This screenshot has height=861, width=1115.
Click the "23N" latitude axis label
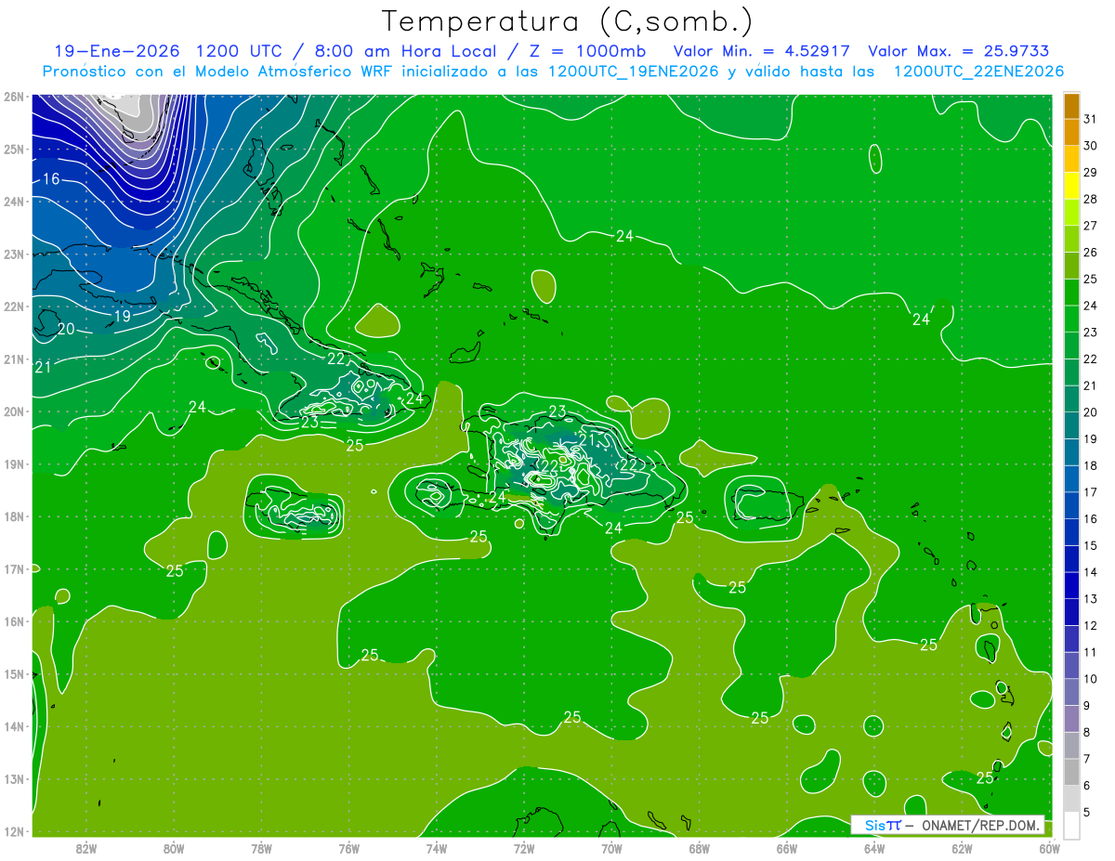(x=13, y=254)
